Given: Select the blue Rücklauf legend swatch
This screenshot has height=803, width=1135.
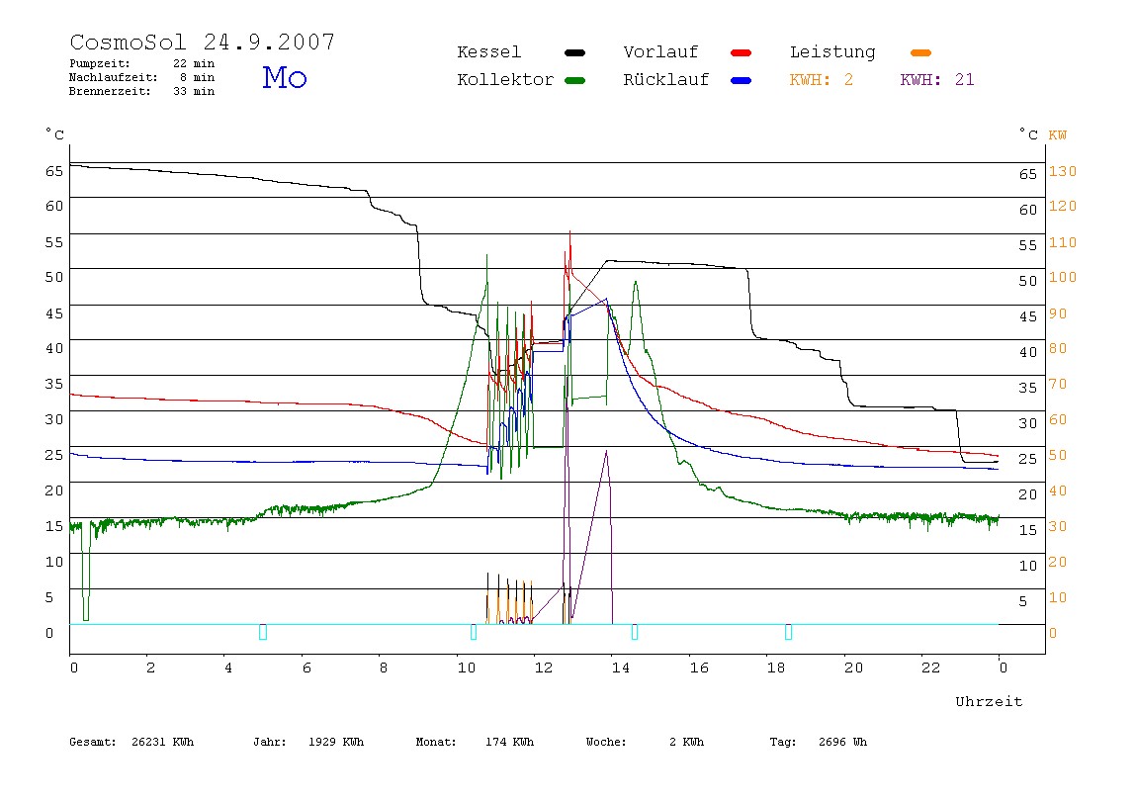Looking at the screenshot, I should click(742, 80).
